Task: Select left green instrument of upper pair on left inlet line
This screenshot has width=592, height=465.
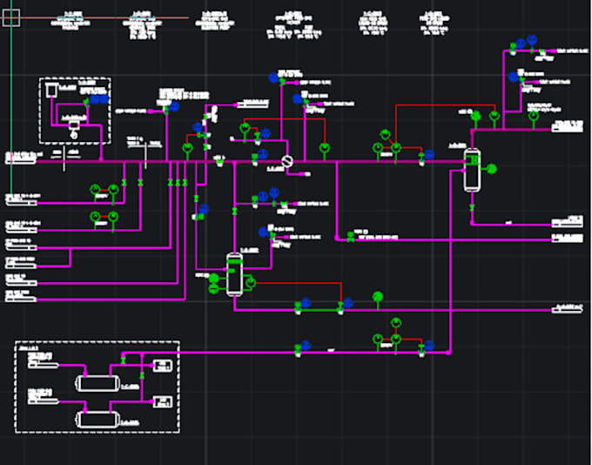Action: click(x=96, y=189)
